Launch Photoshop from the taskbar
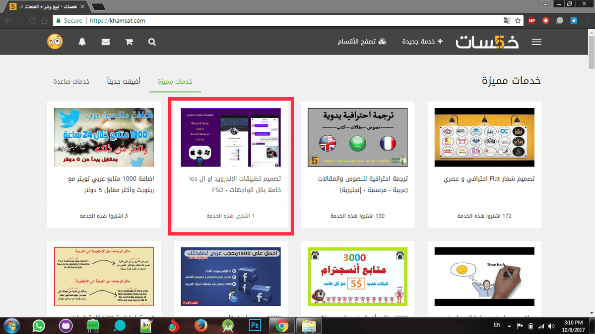595x334 pixels. click(x=255, y=325)
